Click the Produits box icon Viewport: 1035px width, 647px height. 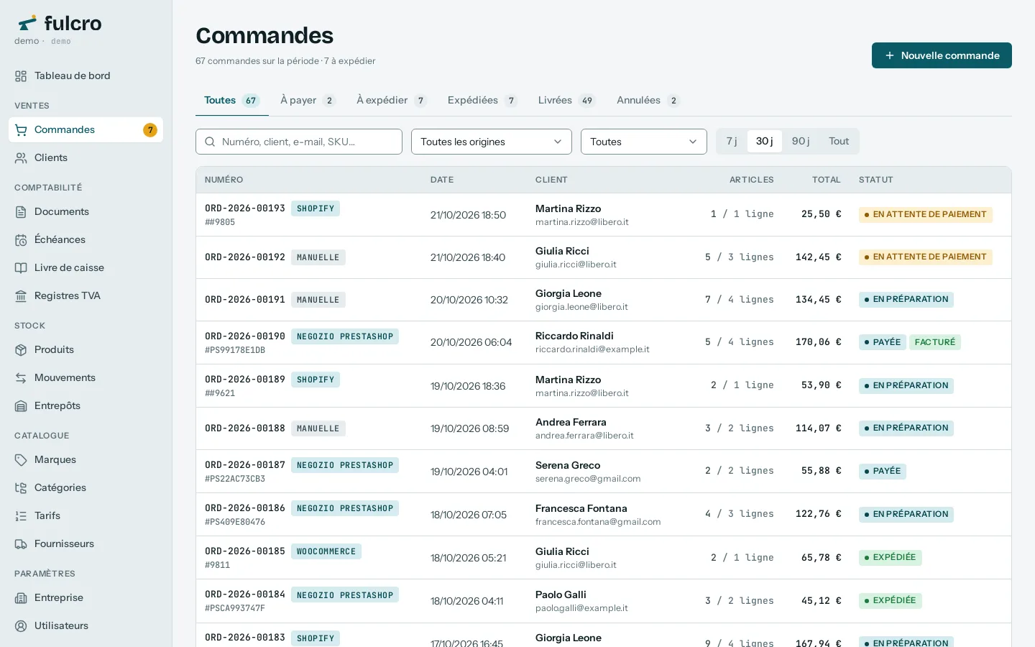pyautogui.click(x=21, y=350)
